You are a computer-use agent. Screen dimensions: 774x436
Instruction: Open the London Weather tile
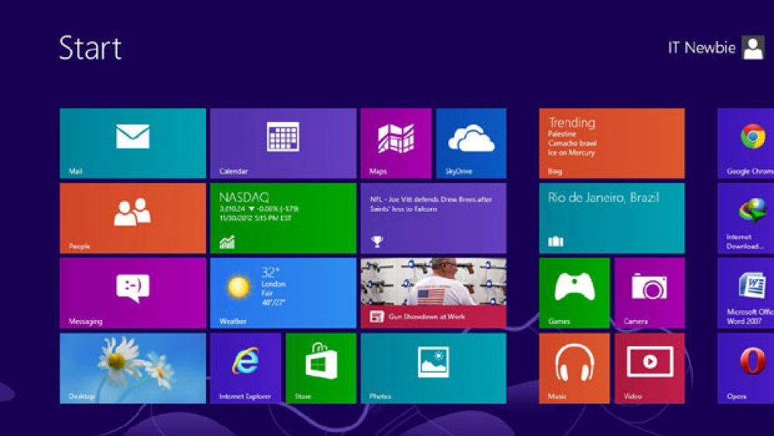(283, 293)
